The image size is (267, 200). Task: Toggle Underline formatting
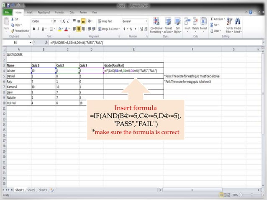(43, 29)
